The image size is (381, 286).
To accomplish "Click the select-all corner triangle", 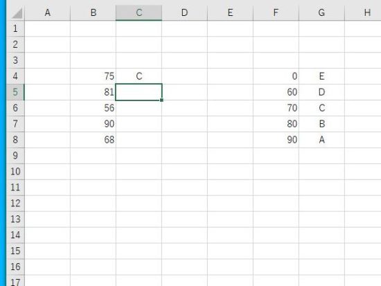I will (x=17, y=13).
